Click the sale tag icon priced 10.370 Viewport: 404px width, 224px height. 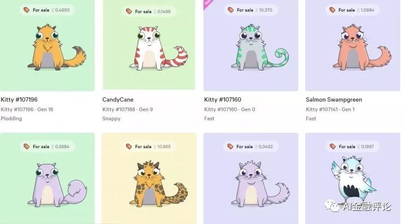coord(230,10)
